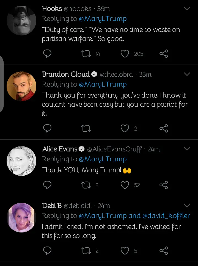Pull the side drawer handle on left edge
This screenshot has height=266, width=198.
(x=2, y=84)
